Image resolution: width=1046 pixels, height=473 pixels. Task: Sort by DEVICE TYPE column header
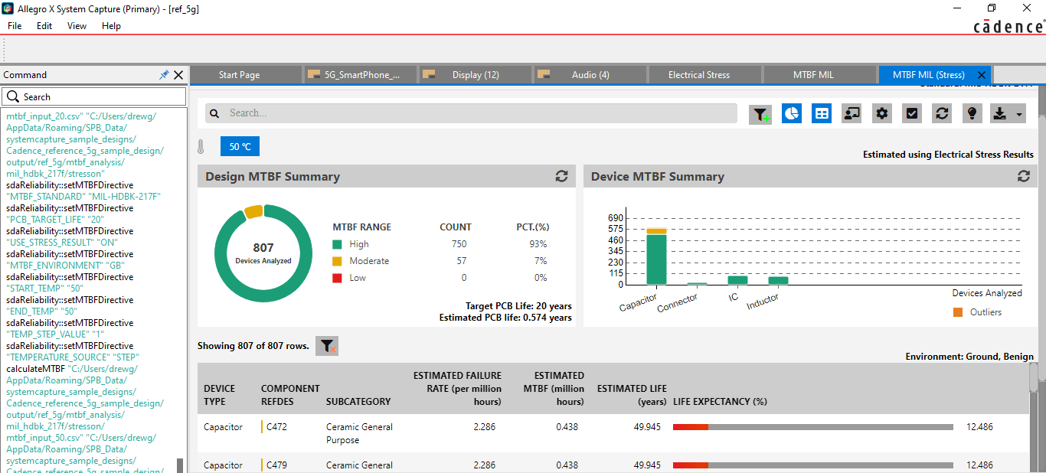click(x=219, y=395)
